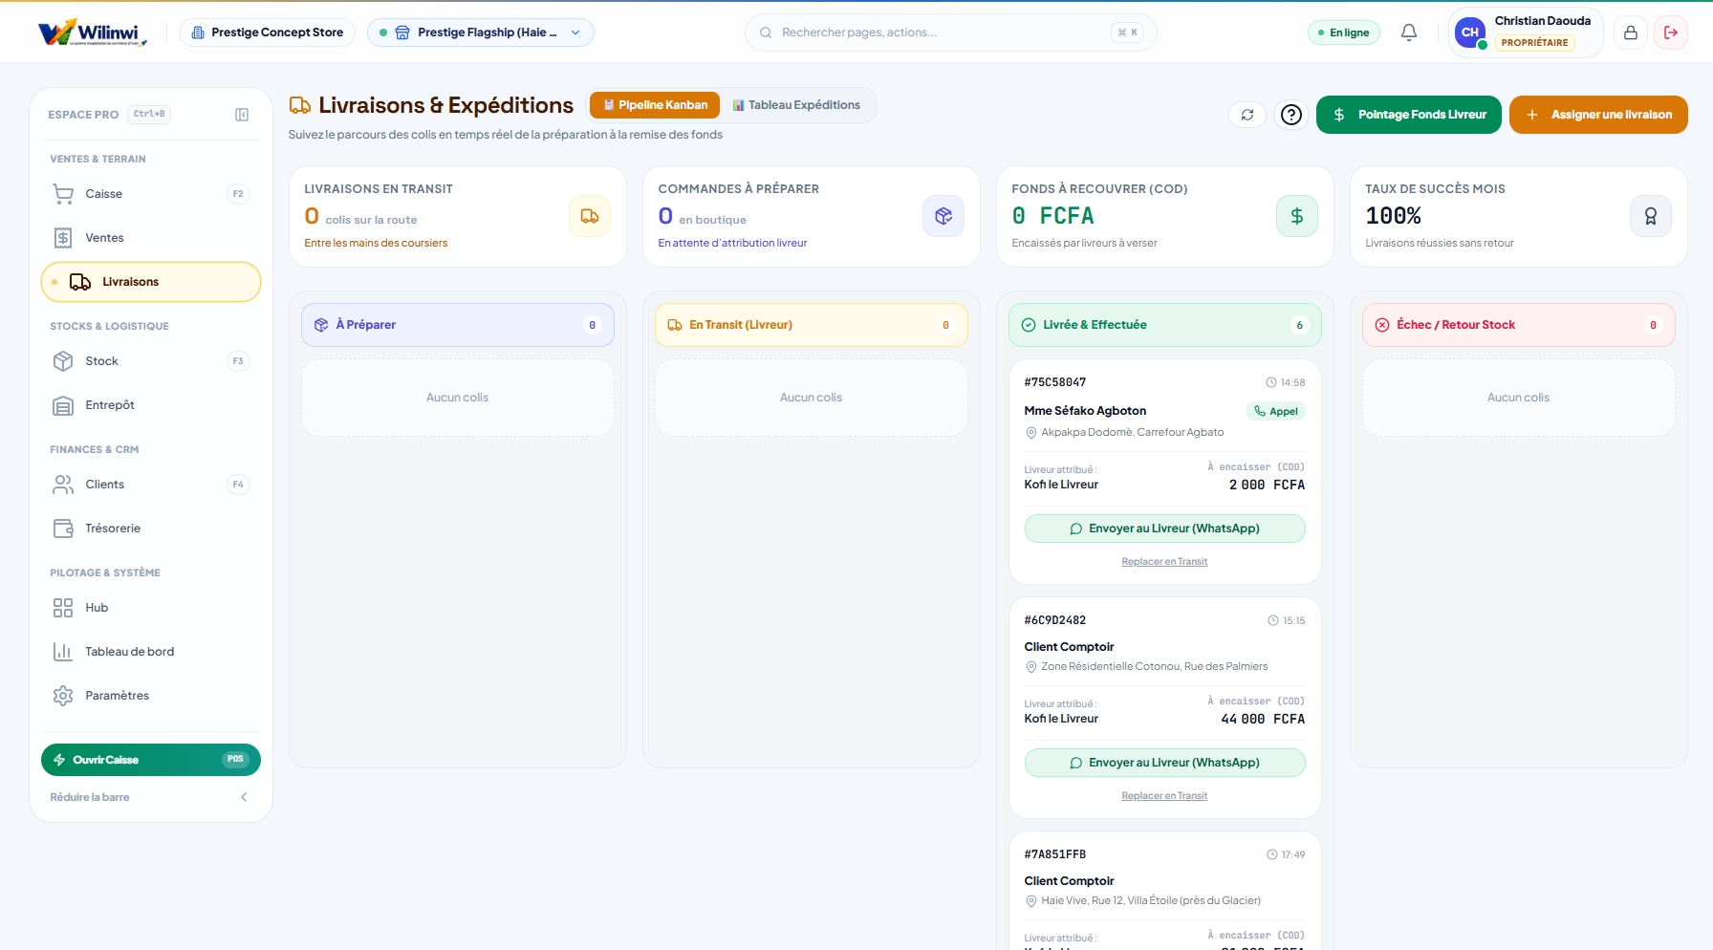Click Replacer en Transit for order #75C58047
The height and width of the screenshot is (950, 1713).
[x=1164, y=562]
